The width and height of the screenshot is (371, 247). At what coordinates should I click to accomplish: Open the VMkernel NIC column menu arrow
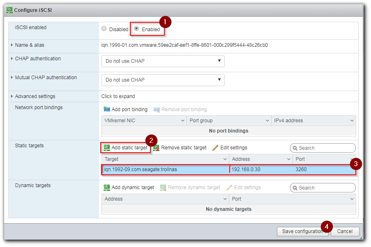(x=183, y=121)
